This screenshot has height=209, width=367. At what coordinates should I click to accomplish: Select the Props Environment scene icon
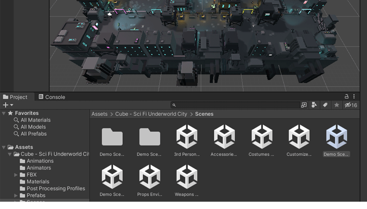(x=149, y=177)
